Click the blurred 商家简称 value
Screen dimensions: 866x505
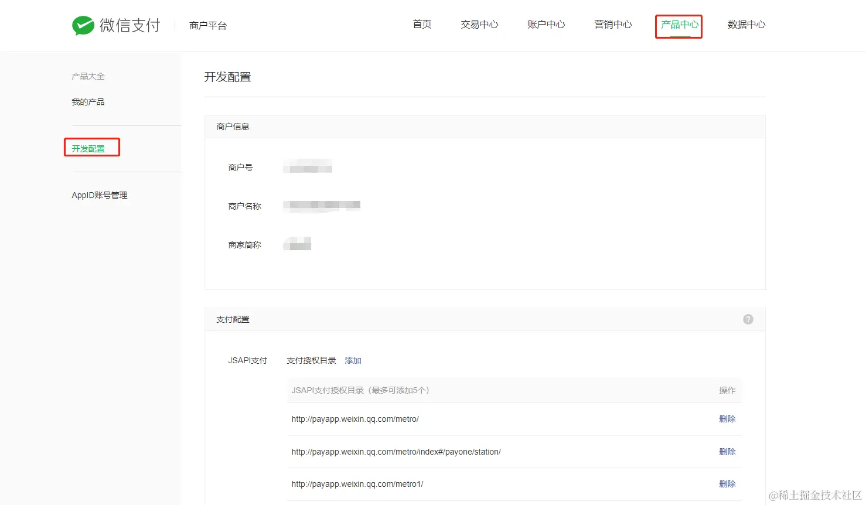[297, 244]
